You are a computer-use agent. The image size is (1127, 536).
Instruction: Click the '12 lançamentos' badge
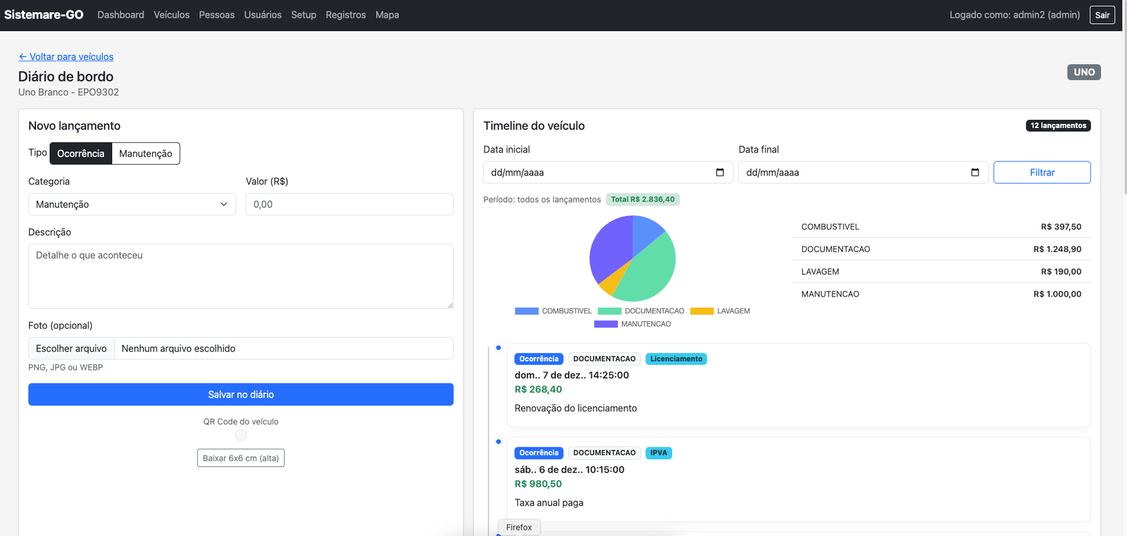[1058, 126]
